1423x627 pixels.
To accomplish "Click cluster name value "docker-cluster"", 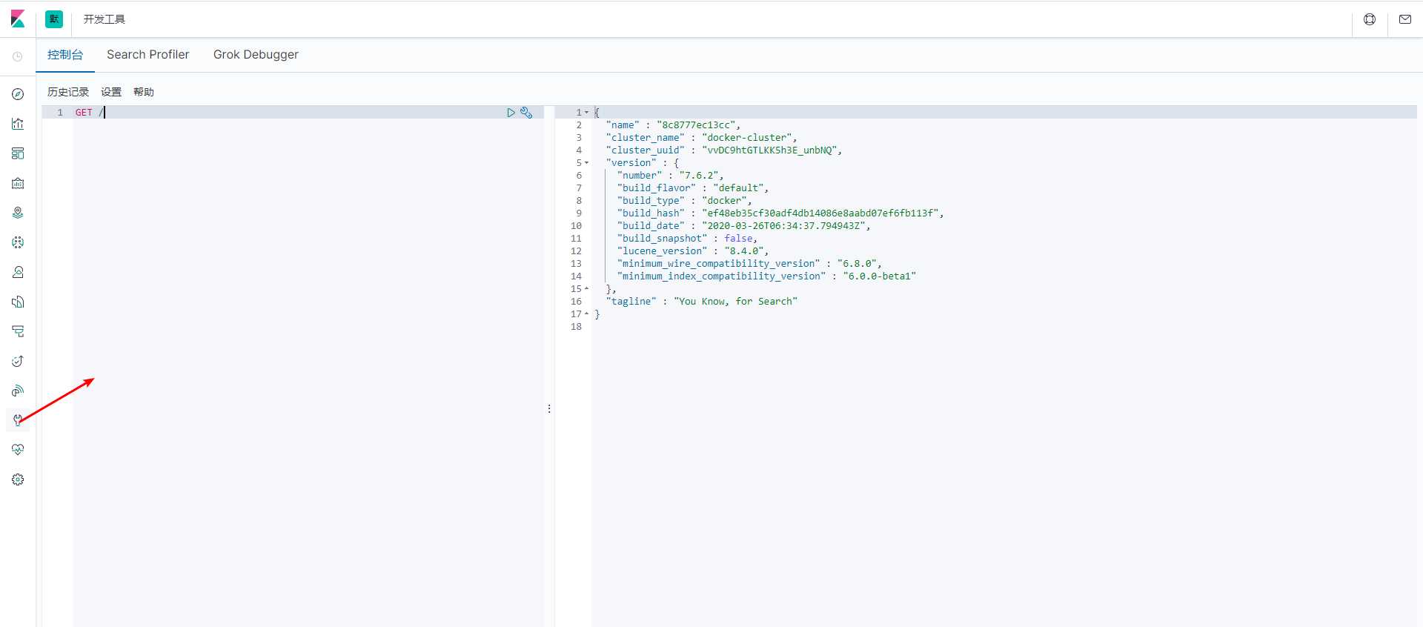I will pyautogui.click(x=747, y=138).
